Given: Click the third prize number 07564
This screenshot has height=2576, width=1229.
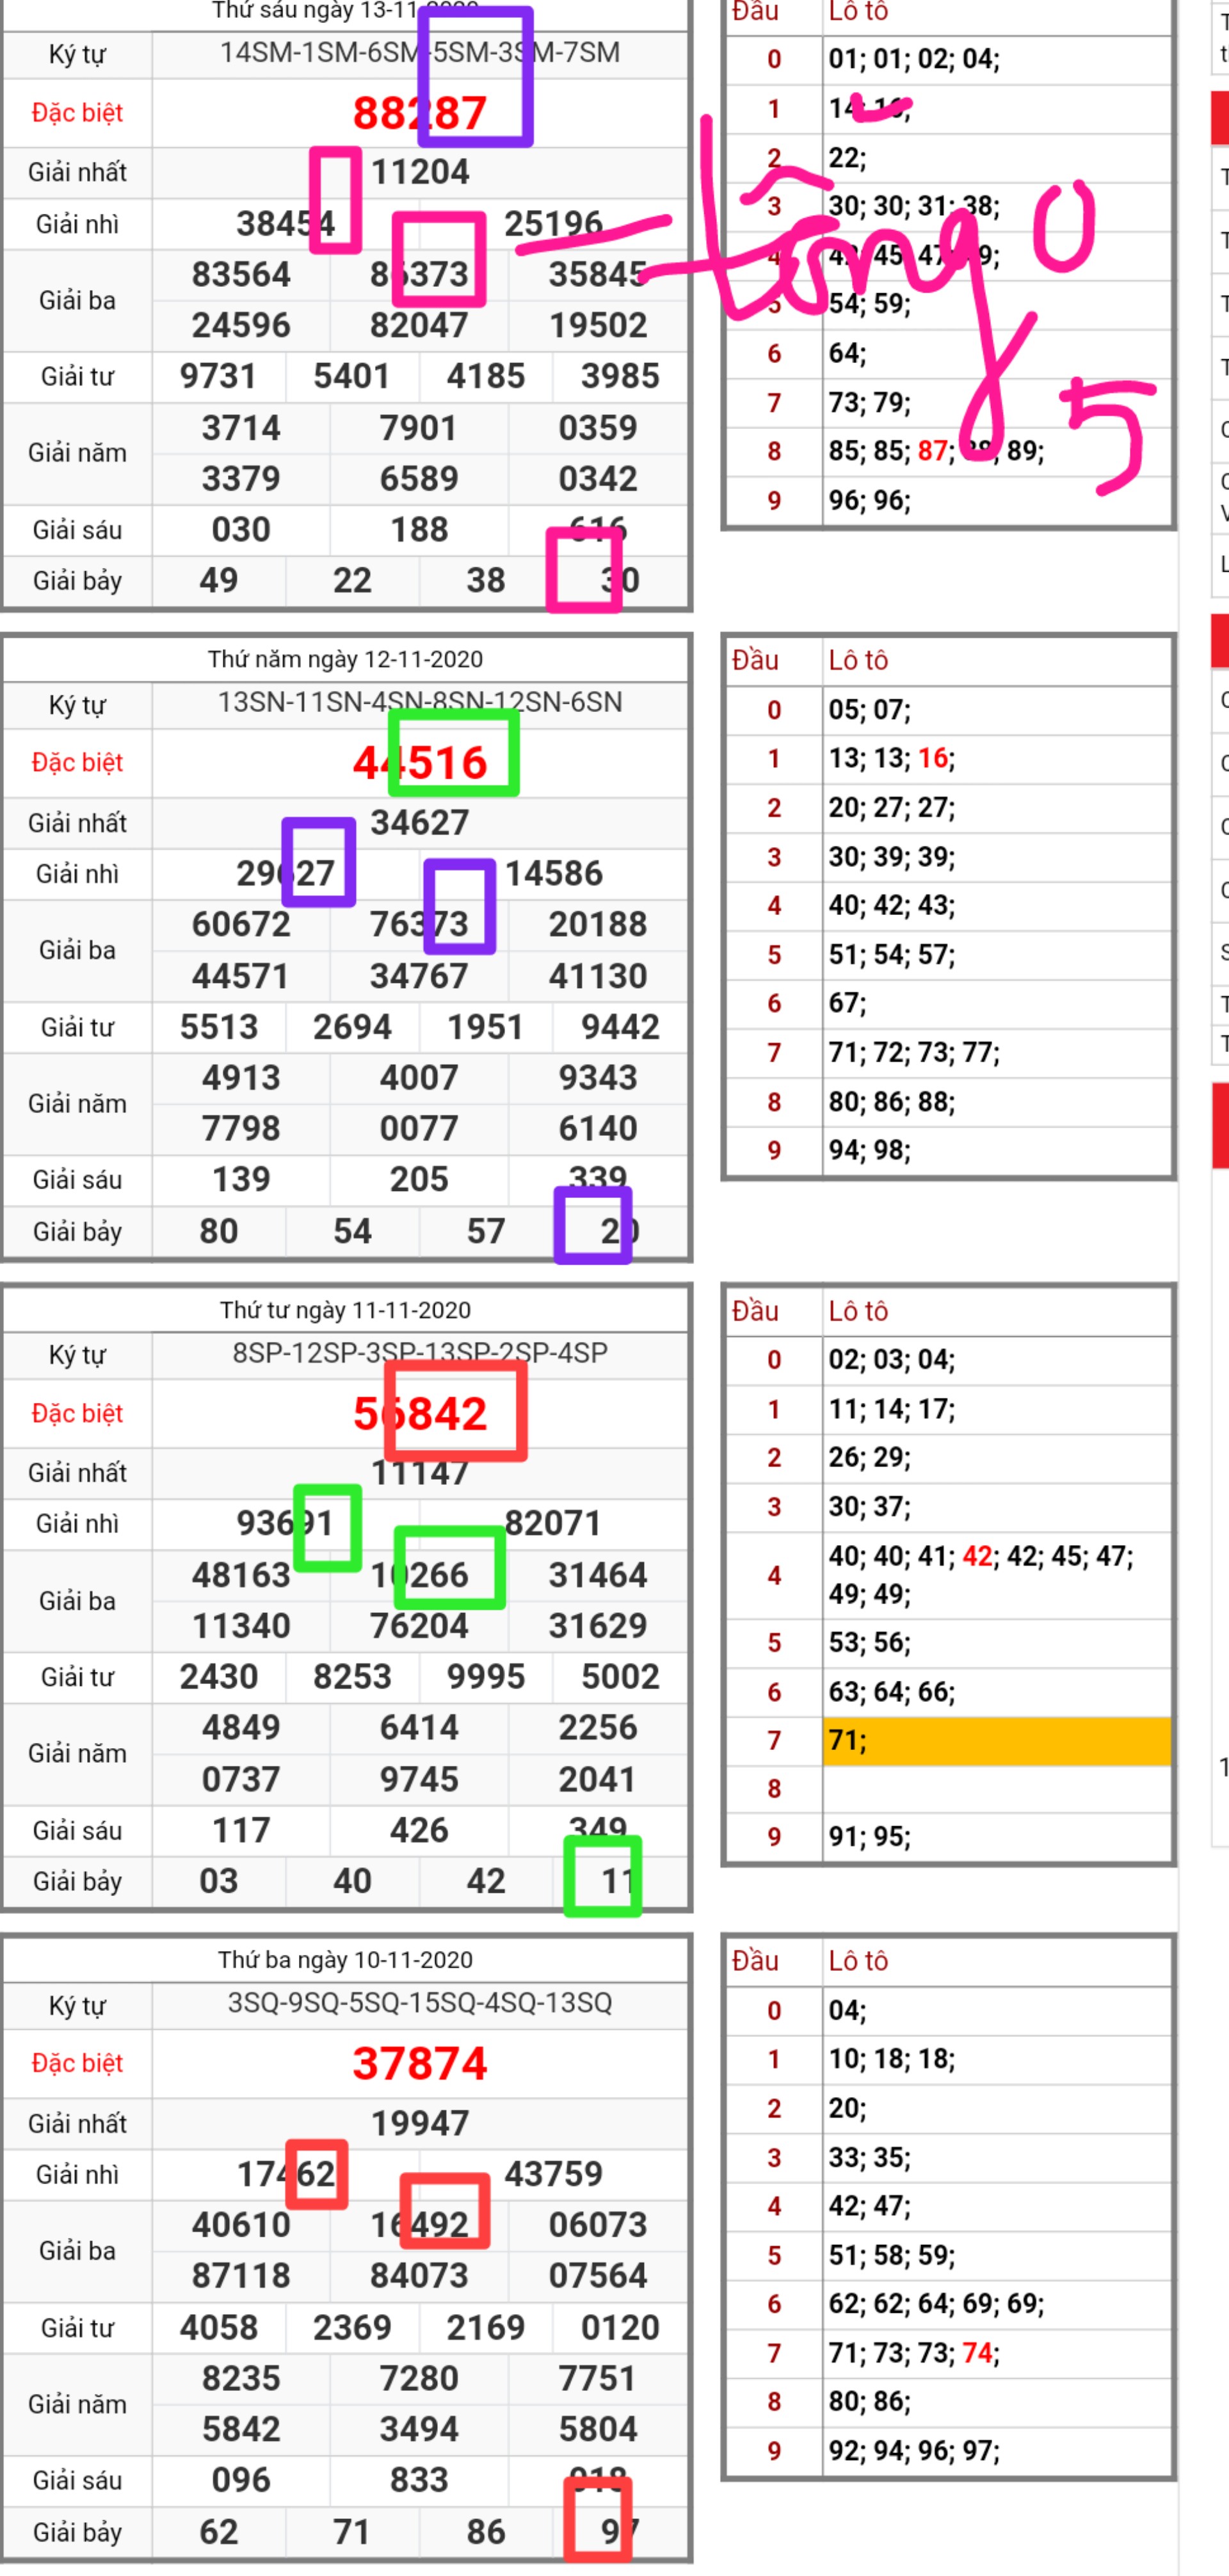Looking at the screenshot, I should click(598, 2276).
